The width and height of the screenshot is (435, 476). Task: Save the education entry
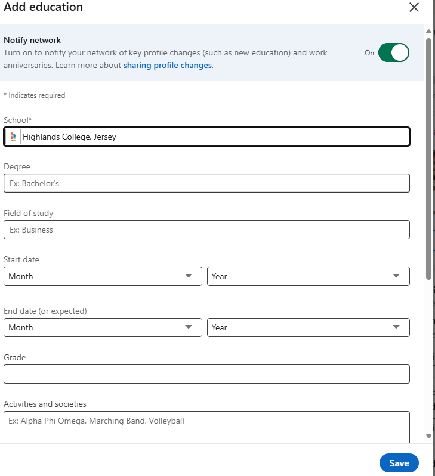click(399, 463)
